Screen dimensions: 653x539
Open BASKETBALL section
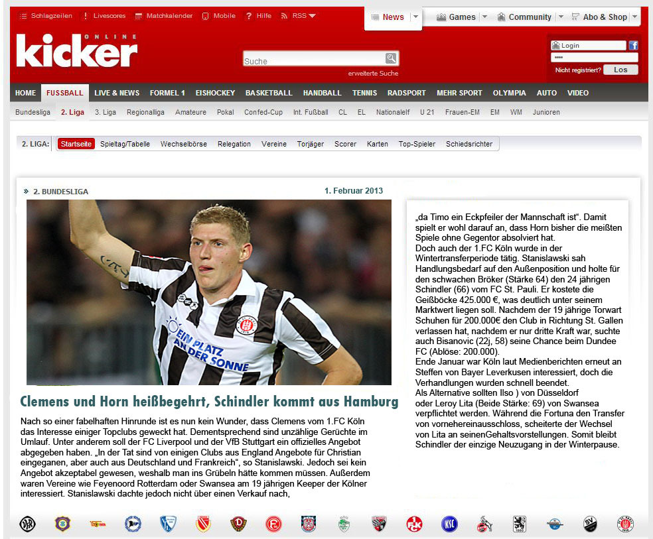tap(269, 93)
